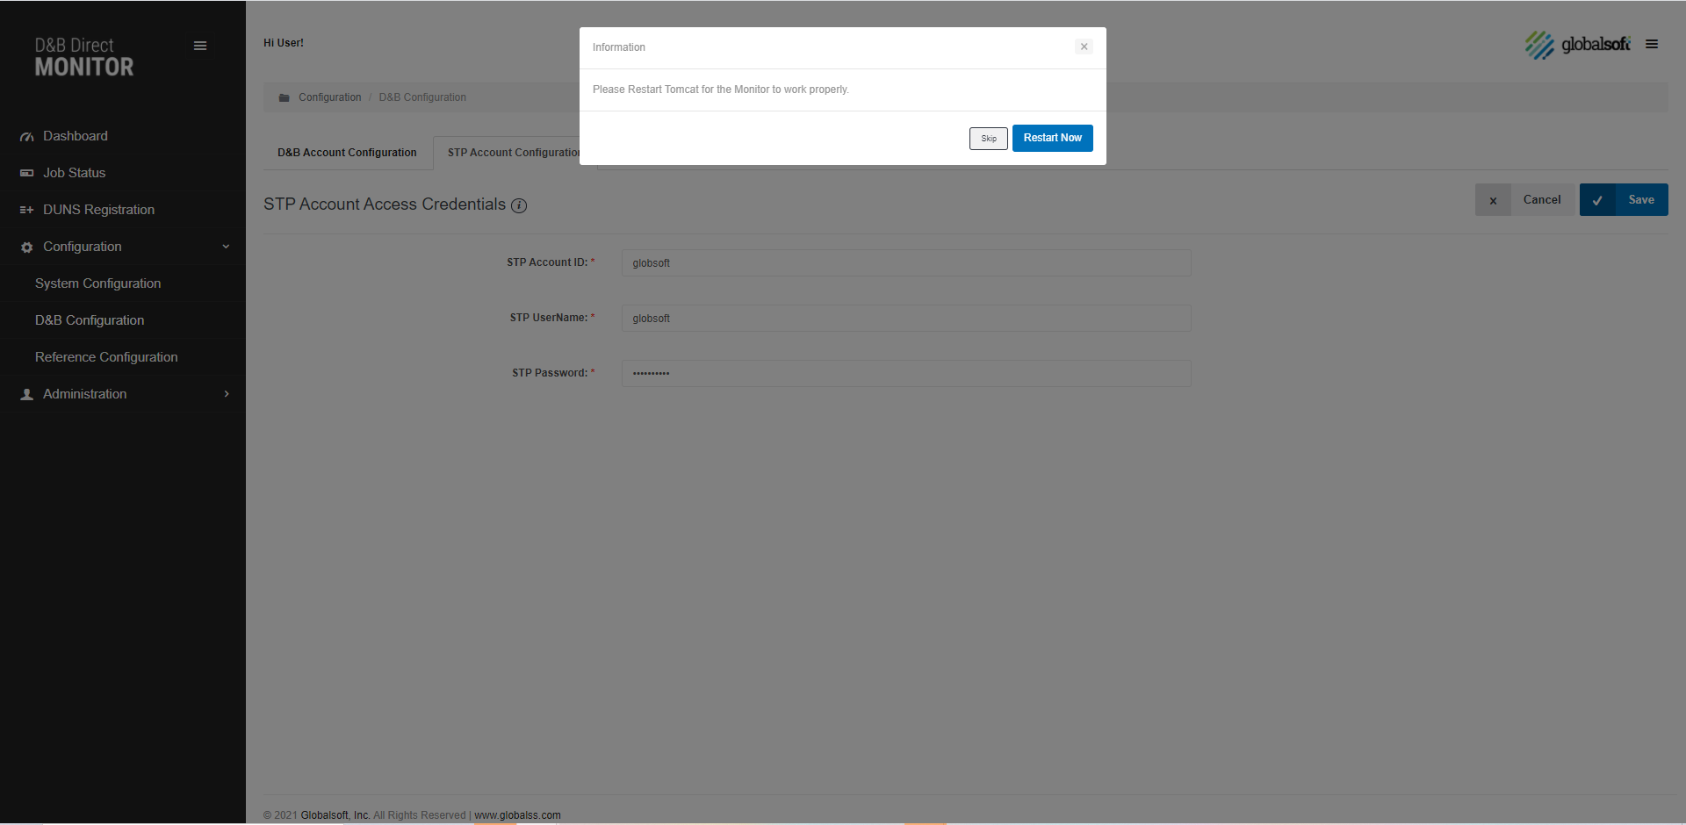Click the Save button
Image resolution: width=1686 pixels, height=825 pixels.
pos(1624,200)
